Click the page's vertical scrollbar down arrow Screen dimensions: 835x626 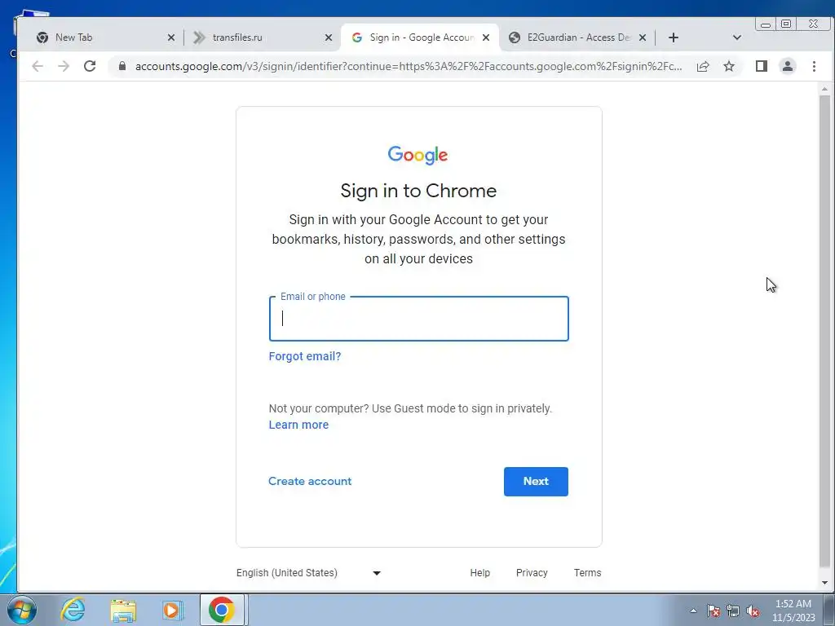825,582
